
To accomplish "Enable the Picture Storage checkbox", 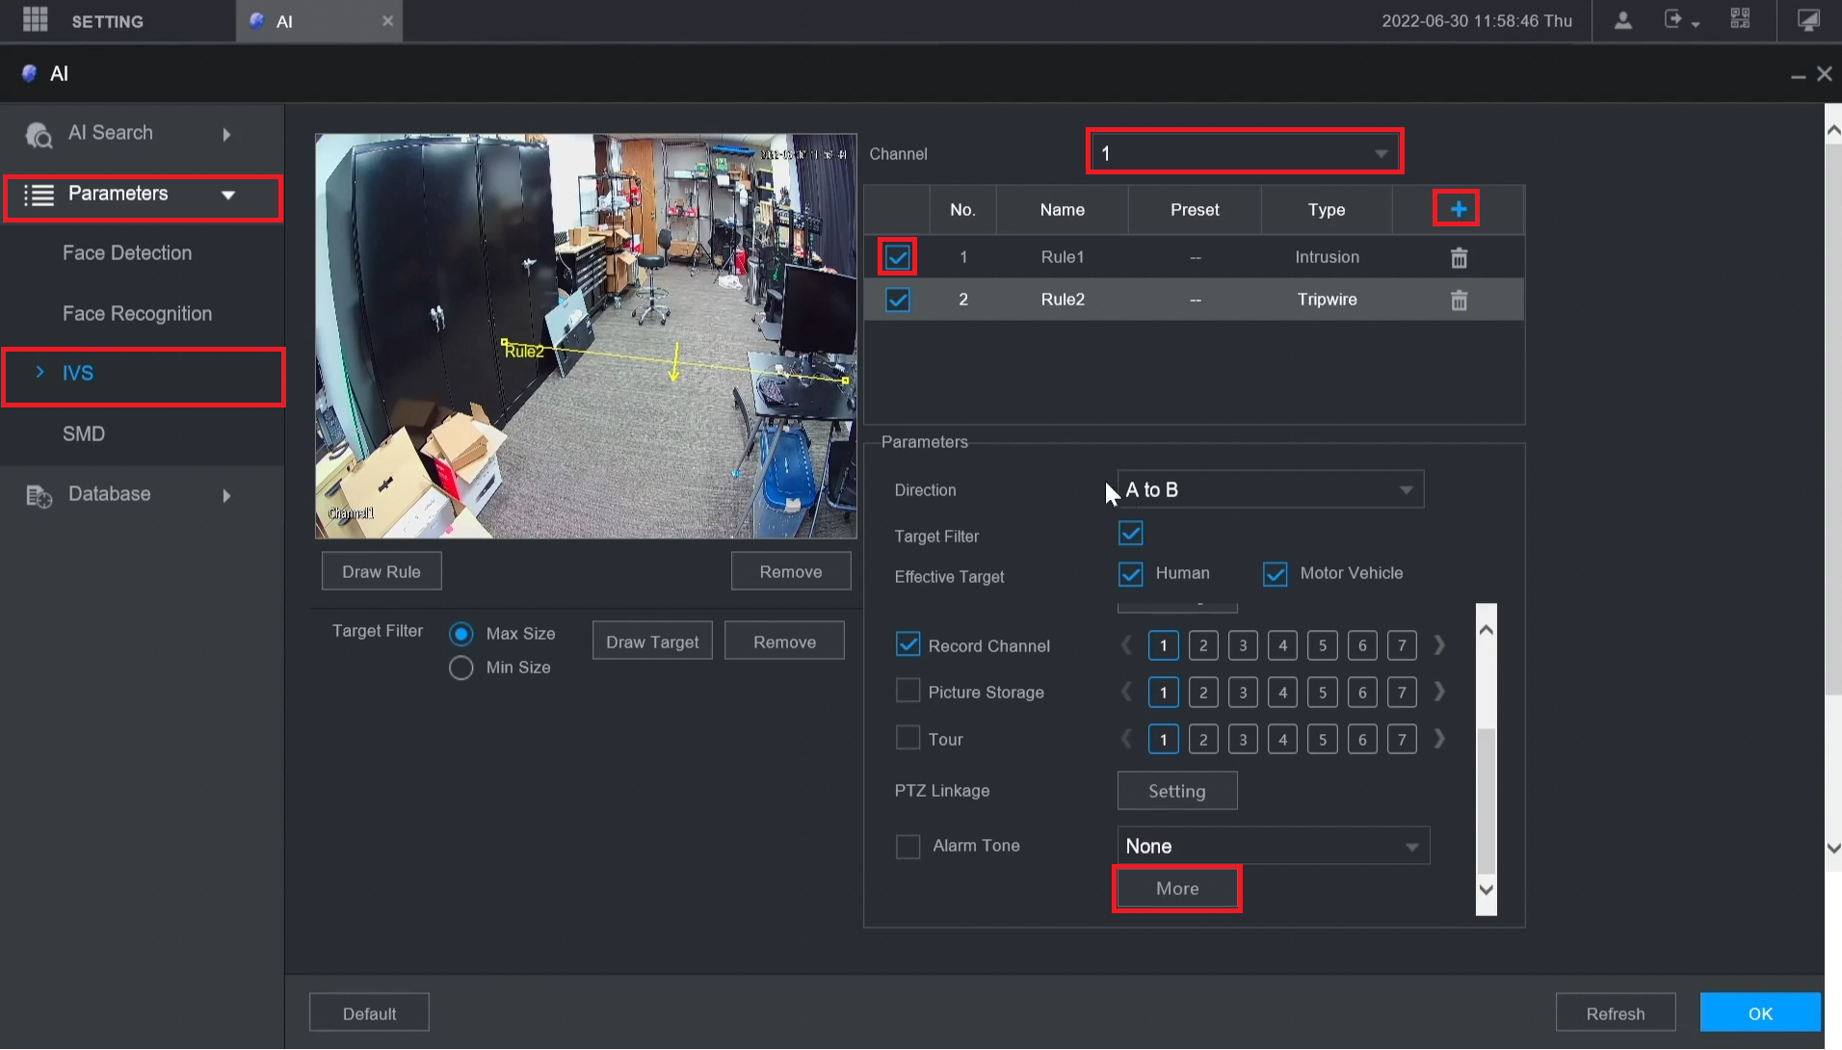I will [x=908, y=692].
